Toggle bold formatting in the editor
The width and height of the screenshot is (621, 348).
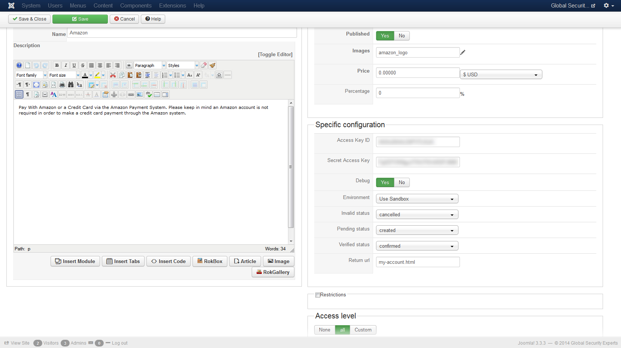coord(57,65)
